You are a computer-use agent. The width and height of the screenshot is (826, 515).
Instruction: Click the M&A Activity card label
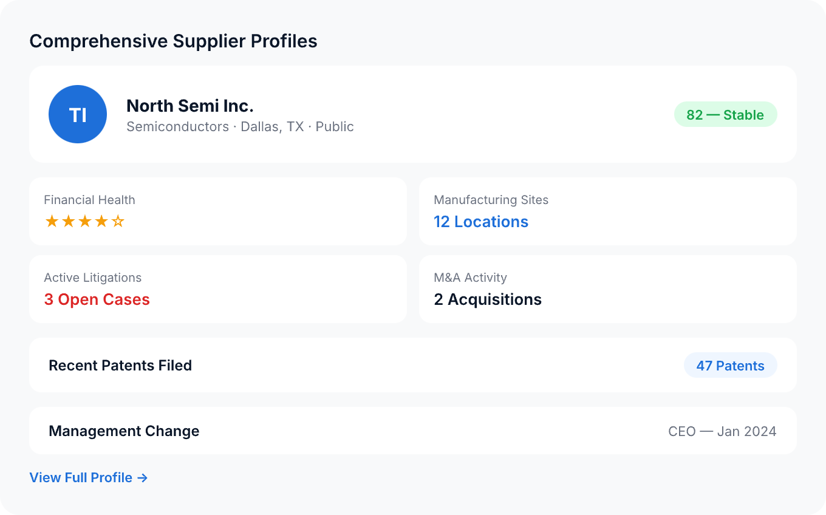pos(470,278)
